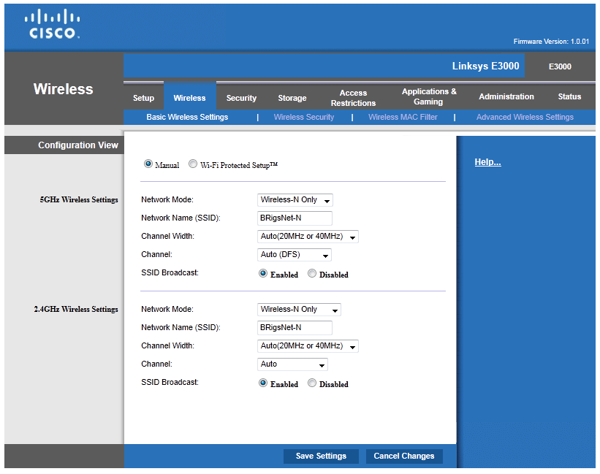Enable SSID Broadcast for the 5GHz network
The height and width of the screenshot is (474, 600).
click(x=263, y=273)
